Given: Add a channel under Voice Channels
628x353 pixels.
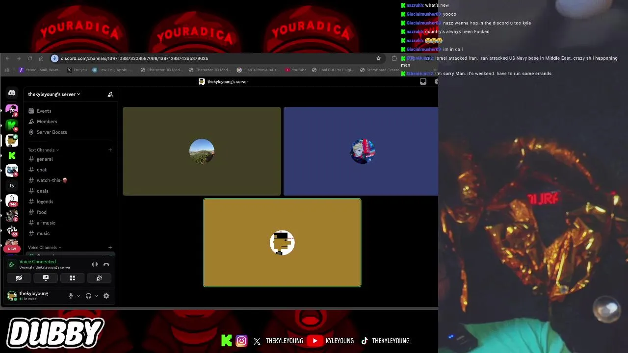Looking at the screenshot, I should tap(110, 248).
